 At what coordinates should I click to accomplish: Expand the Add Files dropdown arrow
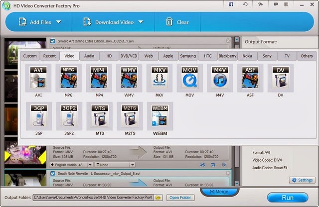tap(59, 22)
